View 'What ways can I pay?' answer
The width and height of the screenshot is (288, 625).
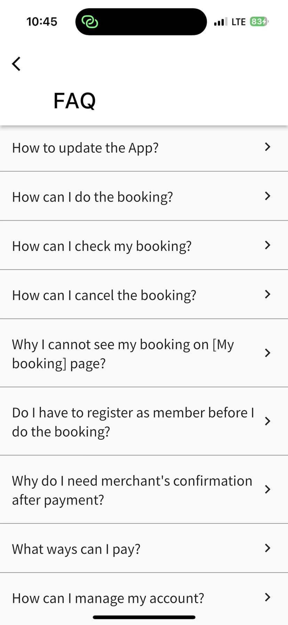[76, 549]
